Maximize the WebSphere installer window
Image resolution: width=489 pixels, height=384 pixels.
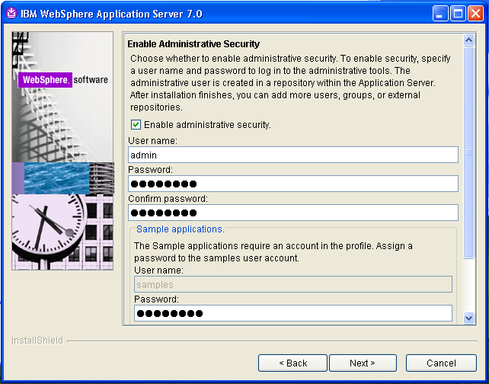(x=458, y=14)
